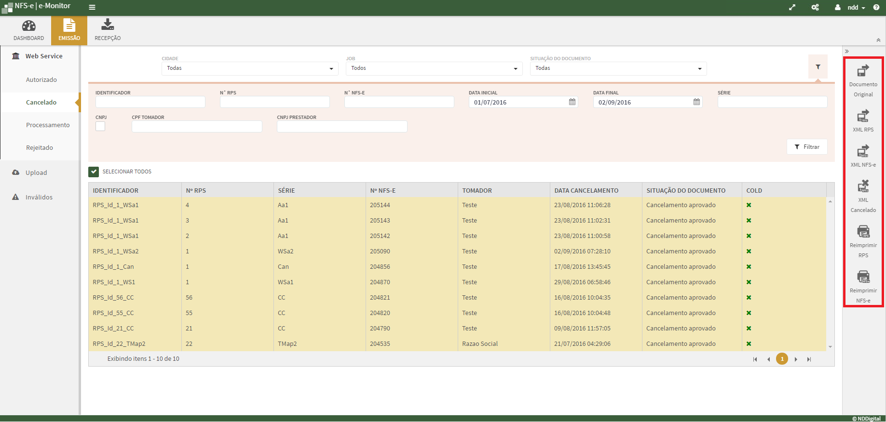Open settings gears icon in top bar

[x=815, y=7]
